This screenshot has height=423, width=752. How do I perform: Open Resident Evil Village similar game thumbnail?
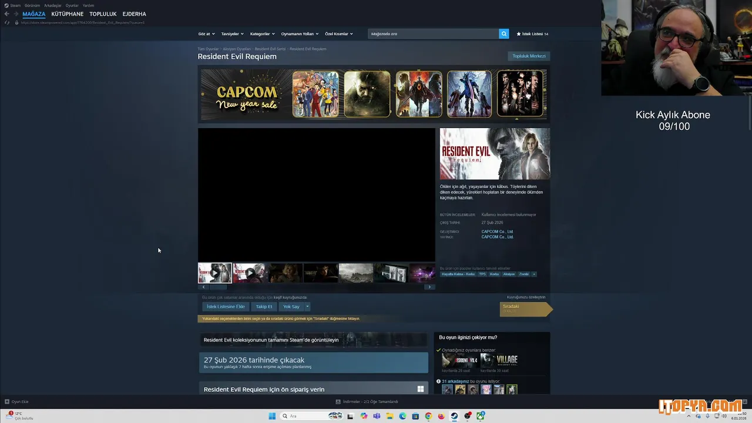point(499,360)
